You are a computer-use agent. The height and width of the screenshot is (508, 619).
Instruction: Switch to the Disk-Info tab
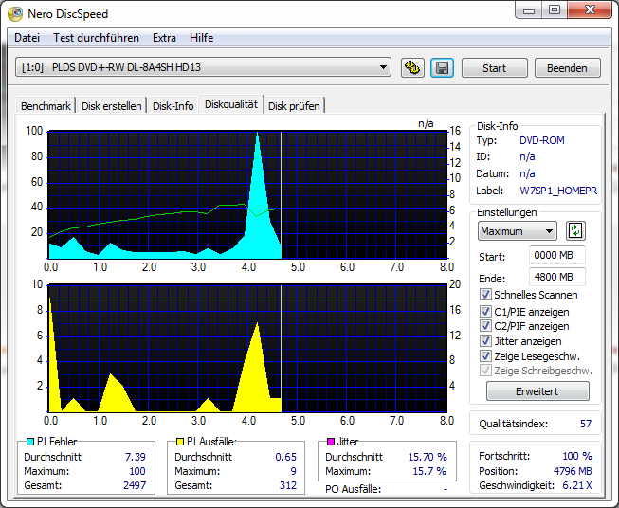(173, 106)
